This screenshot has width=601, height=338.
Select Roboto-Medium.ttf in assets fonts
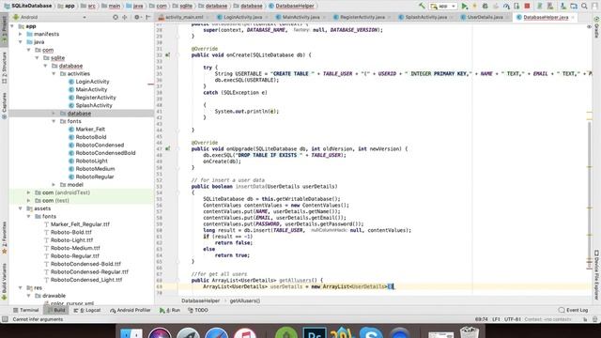pyautogui.click(x=75, y=248)
